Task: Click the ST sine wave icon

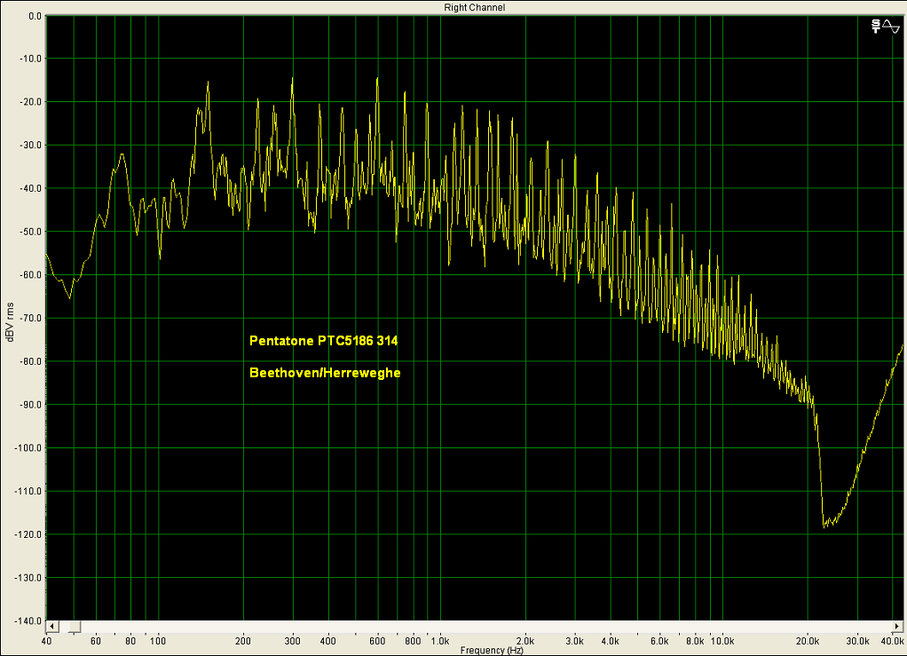Action: [x=886, y=26]
